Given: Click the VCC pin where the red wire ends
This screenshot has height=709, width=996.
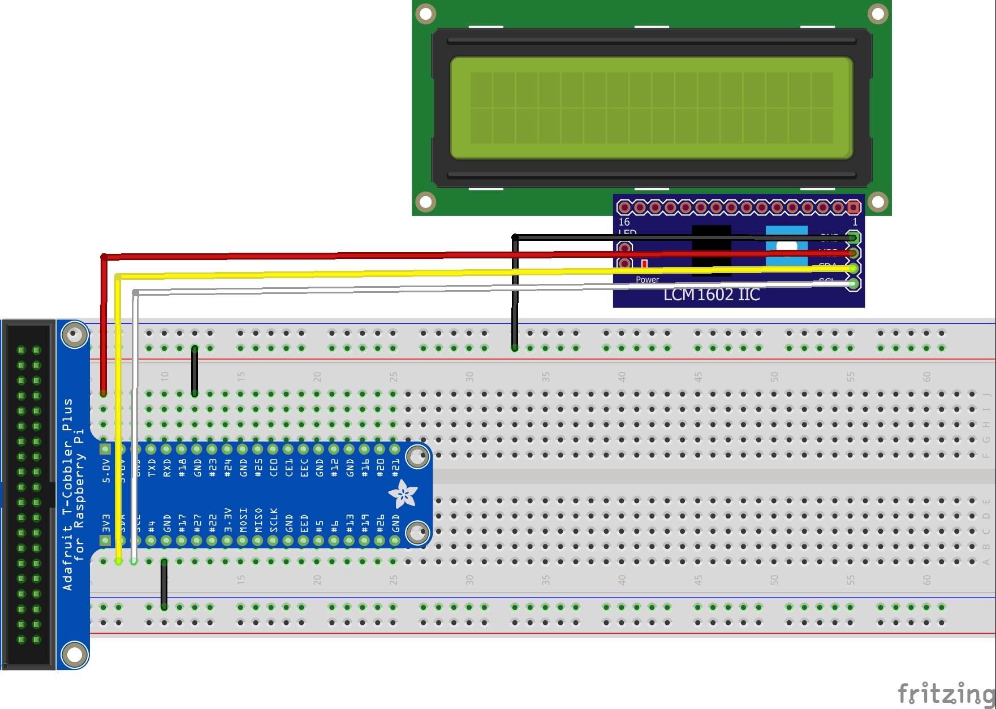Looking at the screenshot, I should click(853, 253).
